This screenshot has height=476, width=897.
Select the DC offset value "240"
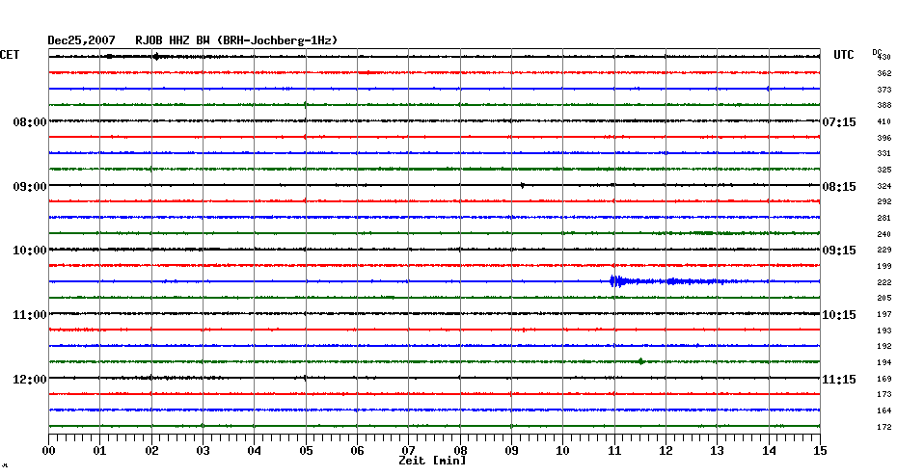point(884,234)
